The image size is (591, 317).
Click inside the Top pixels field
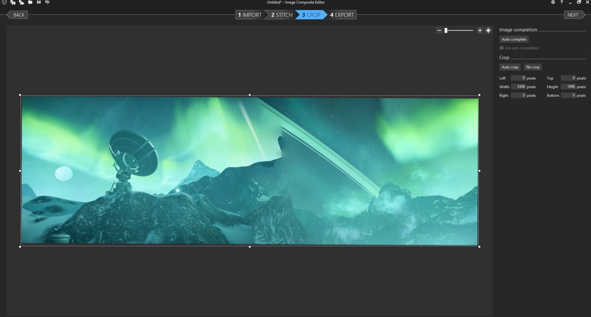(x=568, y=78)
